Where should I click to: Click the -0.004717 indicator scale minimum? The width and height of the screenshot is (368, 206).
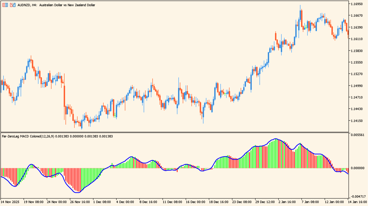[357, 196]
